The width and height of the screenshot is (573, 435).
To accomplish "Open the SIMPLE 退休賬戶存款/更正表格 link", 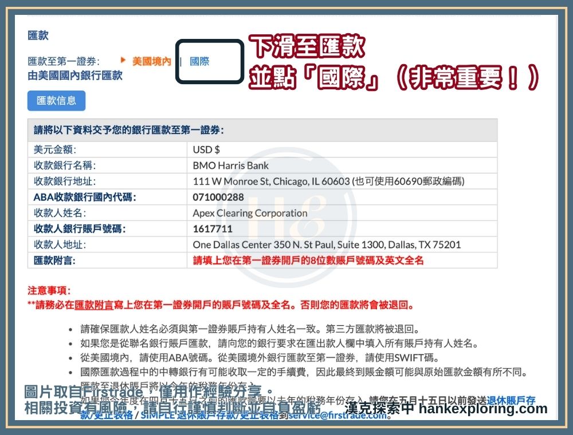I will click(210, 415).
